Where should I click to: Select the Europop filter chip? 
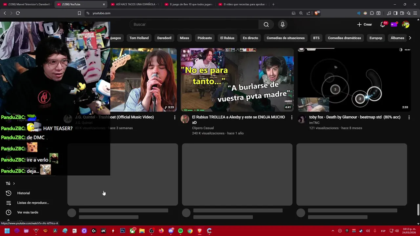coord(376,38)
